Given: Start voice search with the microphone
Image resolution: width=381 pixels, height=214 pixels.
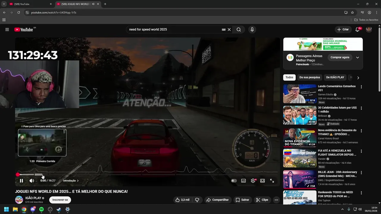Looking at the screenshot, I should click(252, 29).
